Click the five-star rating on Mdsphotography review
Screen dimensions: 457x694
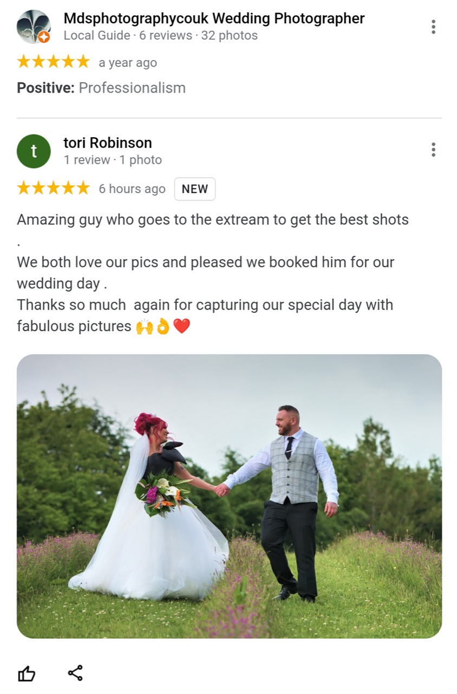(53, 62)
